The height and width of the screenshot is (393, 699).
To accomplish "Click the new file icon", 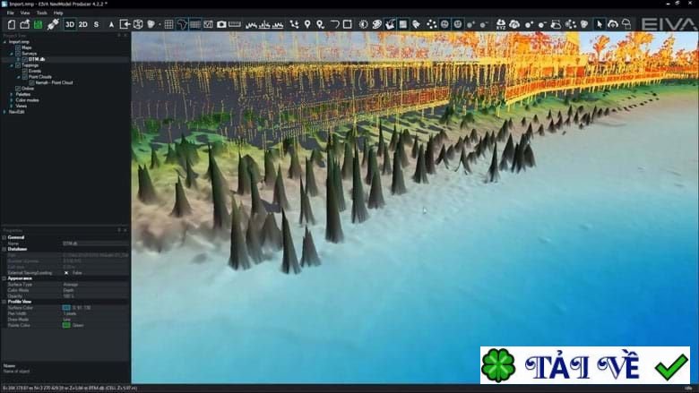I will tap(12, 24).
